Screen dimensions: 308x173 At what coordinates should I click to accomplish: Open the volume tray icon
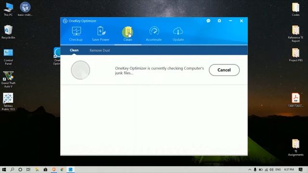point(271,170)
